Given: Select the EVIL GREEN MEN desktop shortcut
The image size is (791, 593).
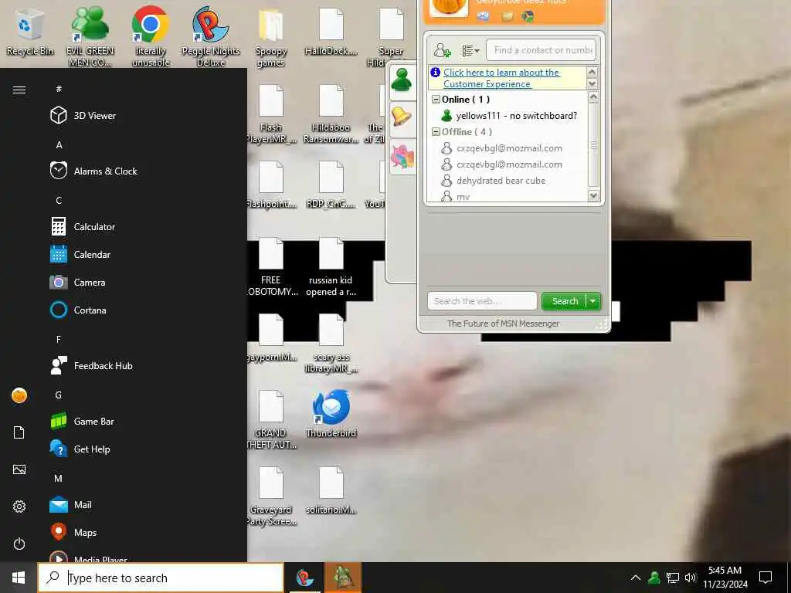Looking at the screenshot, I should (90, 36).
